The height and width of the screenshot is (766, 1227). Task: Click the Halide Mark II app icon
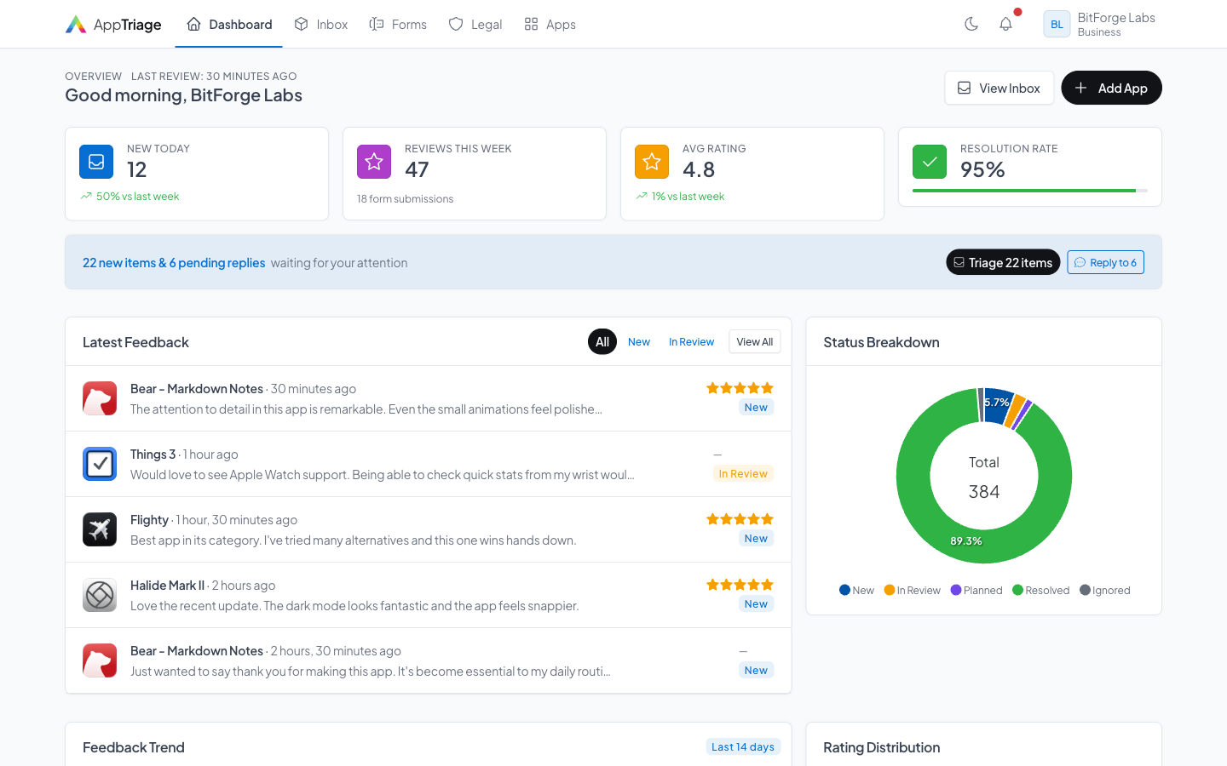click(99, 595)
